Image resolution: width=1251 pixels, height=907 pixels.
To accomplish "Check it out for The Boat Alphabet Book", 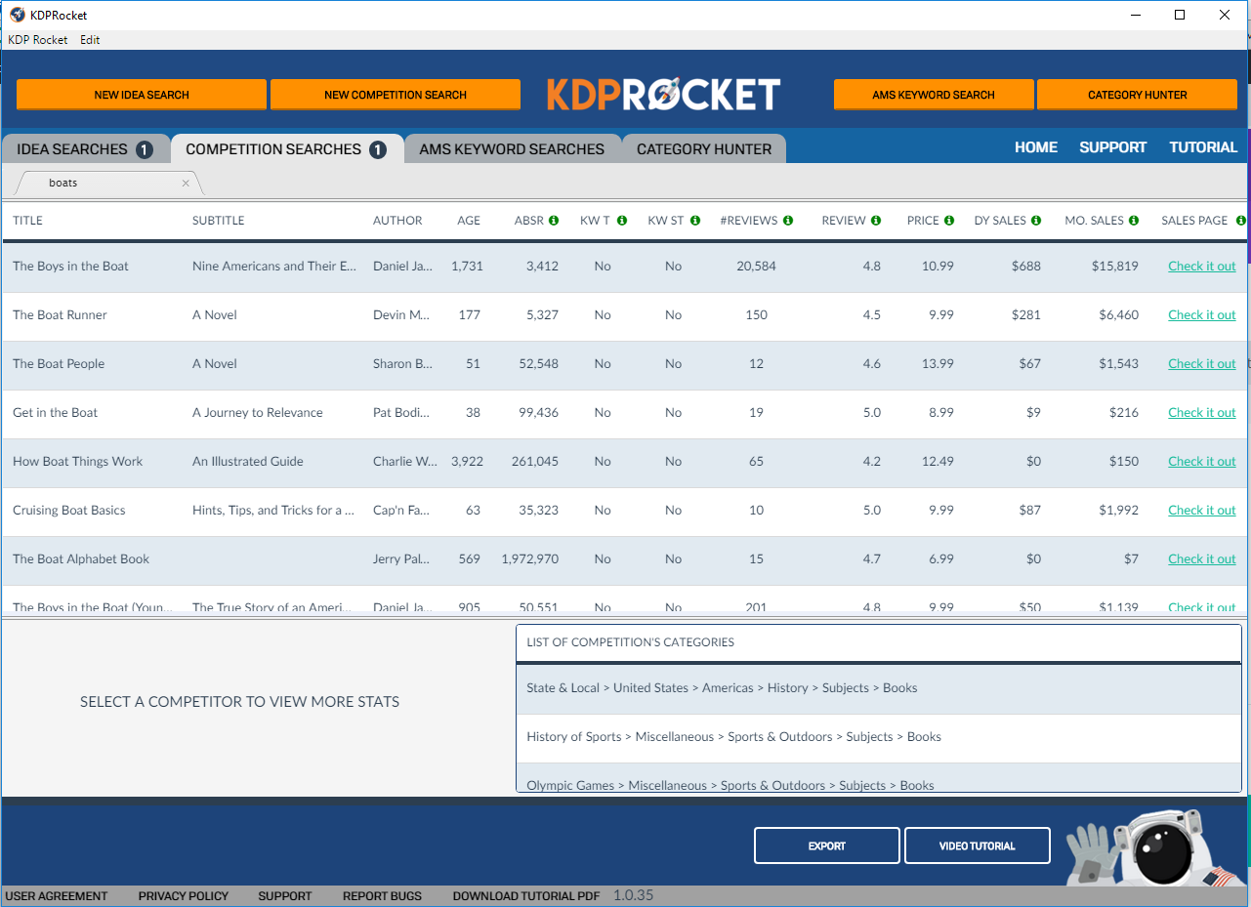I will (1202, 559).
